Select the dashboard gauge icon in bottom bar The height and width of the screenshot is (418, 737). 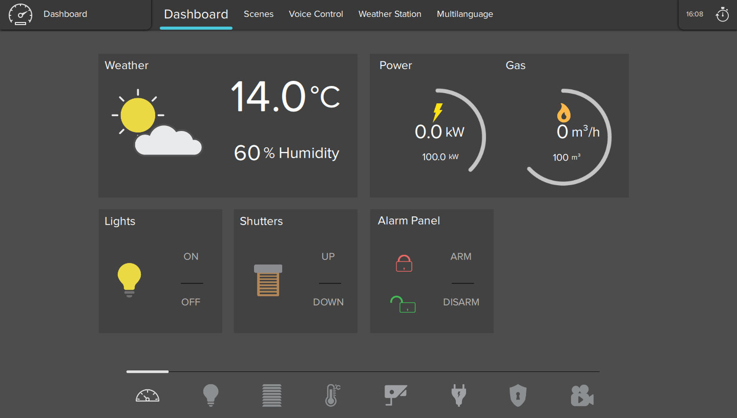coord(148,395)
